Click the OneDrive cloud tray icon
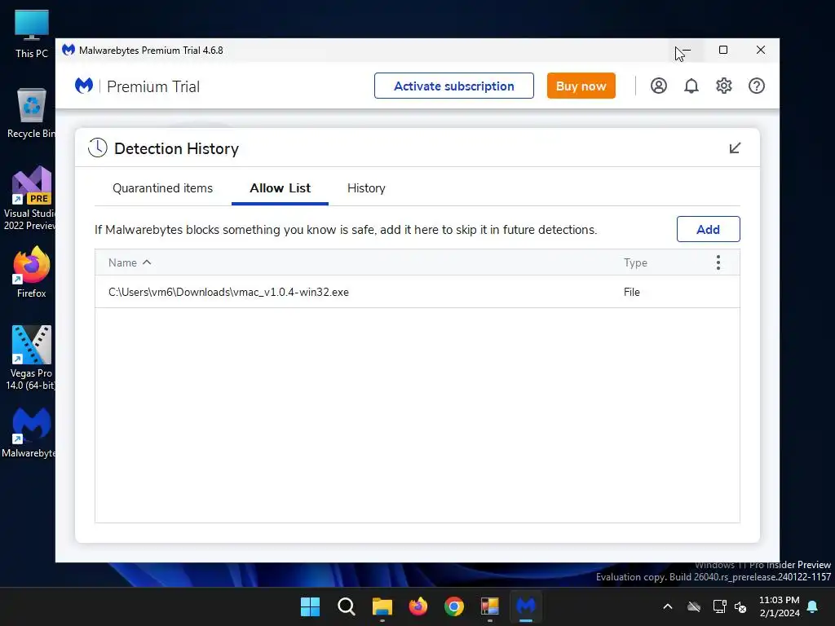 tap(693, 606)
